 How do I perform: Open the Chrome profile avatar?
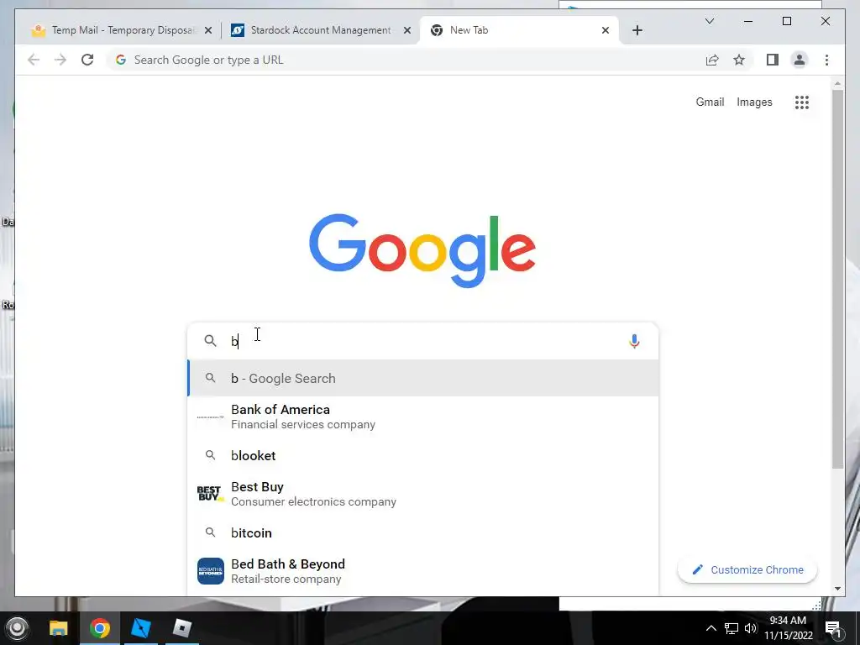click(x=800, y=60)
